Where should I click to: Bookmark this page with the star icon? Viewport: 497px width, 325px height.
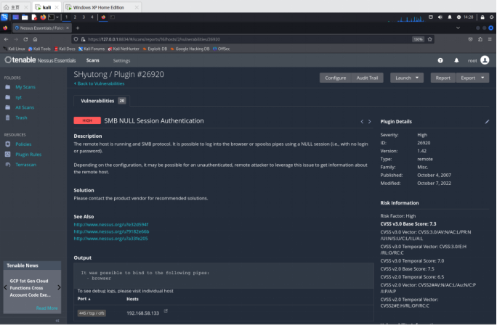430,39
